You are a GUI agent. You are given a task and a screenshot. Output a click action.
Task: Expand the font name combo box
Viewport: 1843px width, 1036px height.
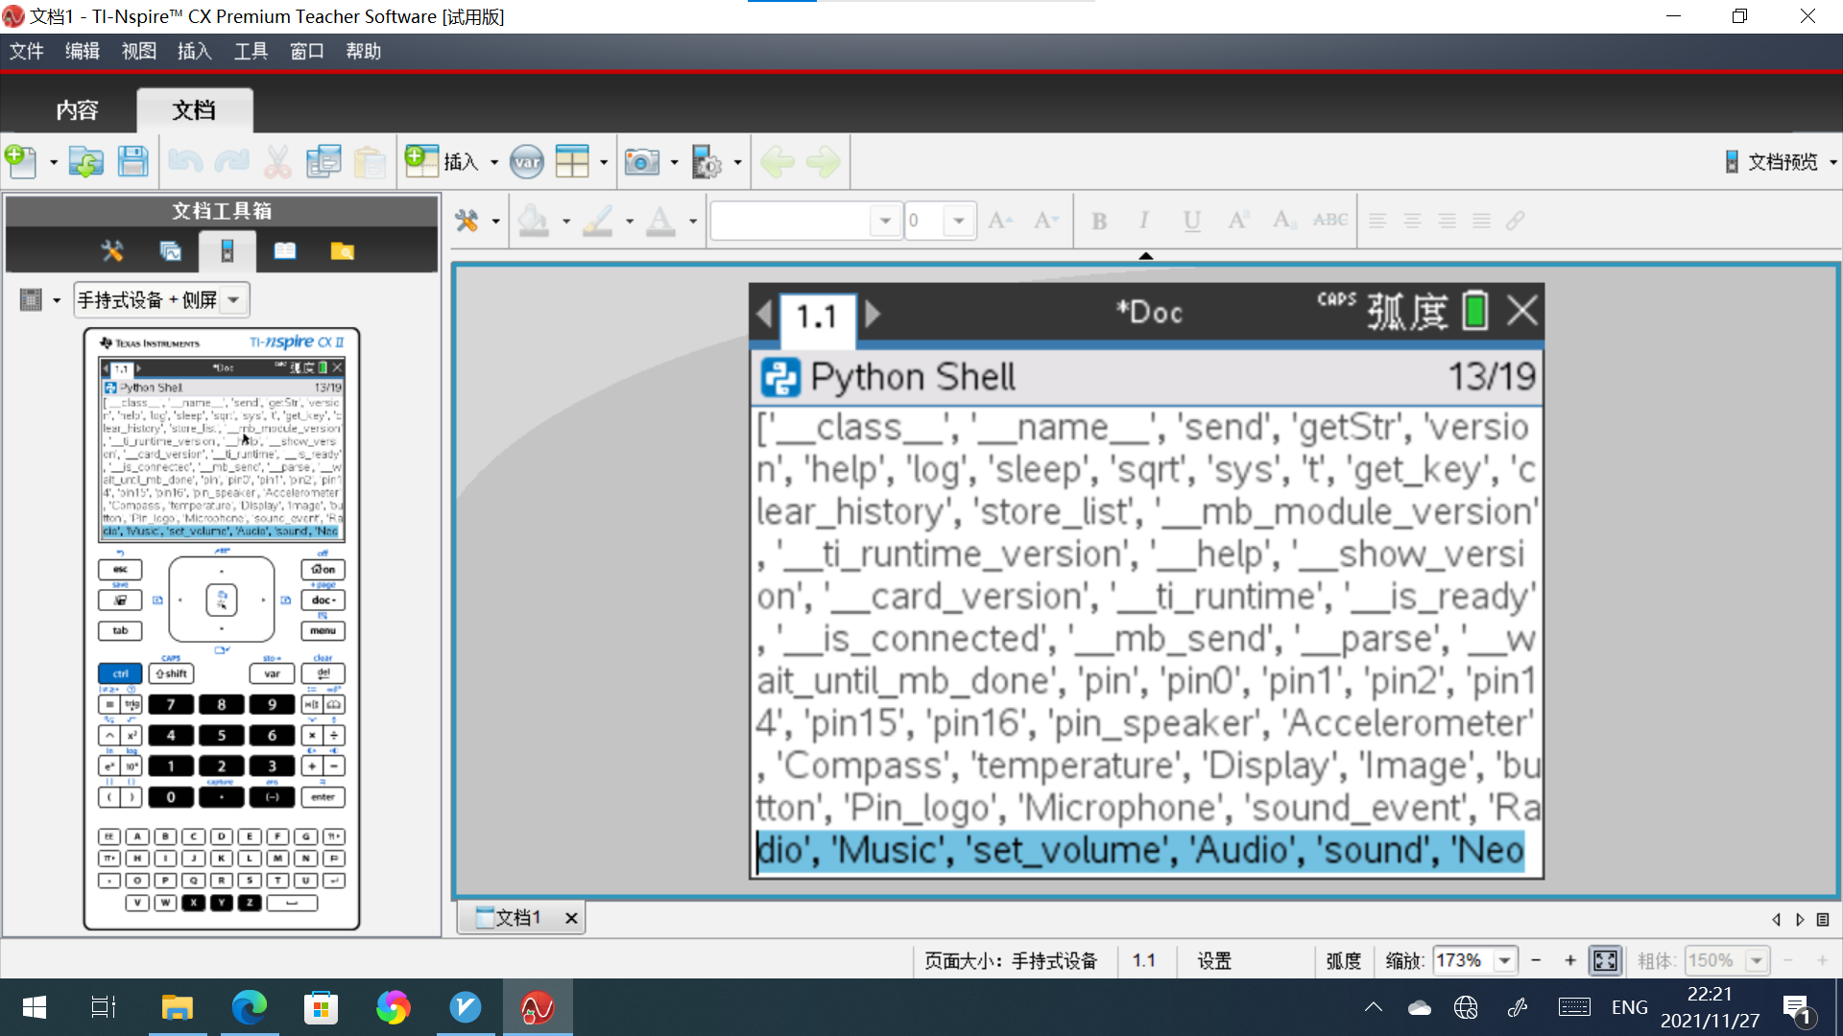pyautogui.click(x=885, y=221)
